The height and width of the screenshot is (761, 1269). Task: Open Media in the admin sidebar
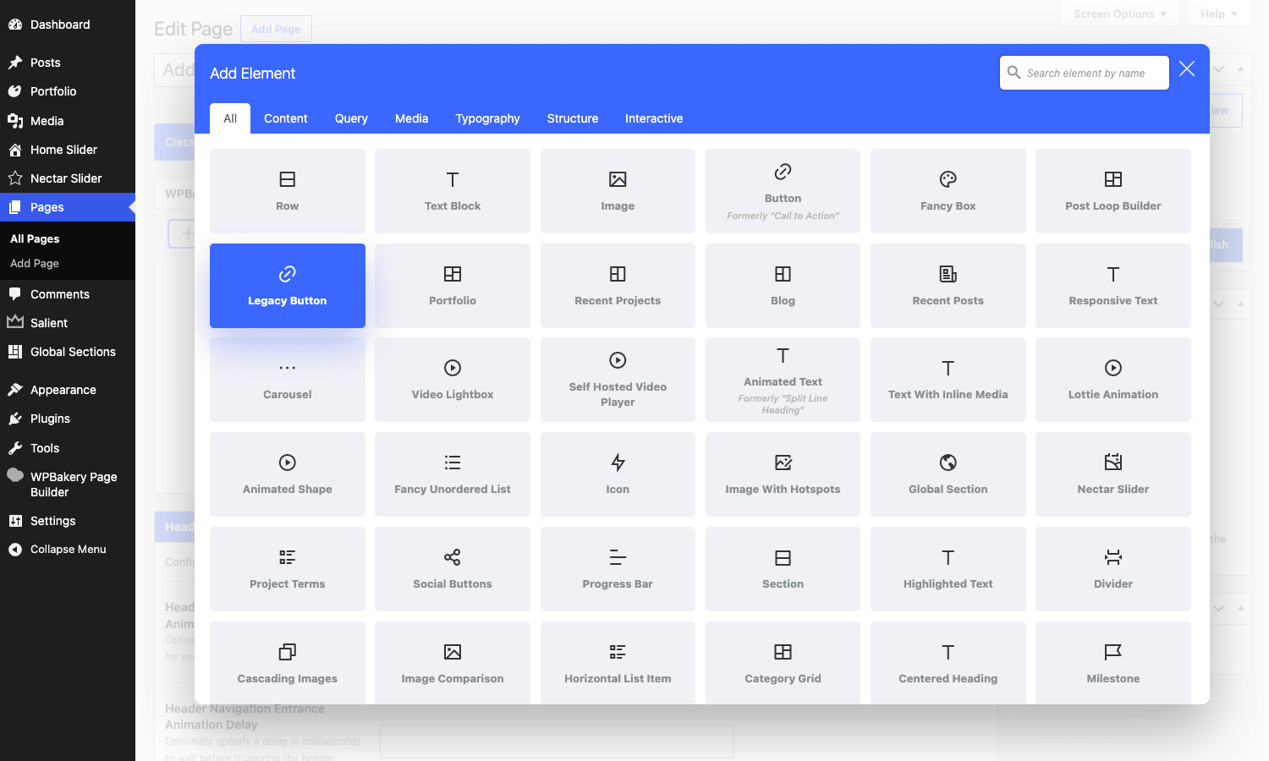pyautogui.click(x=68, y=121)
